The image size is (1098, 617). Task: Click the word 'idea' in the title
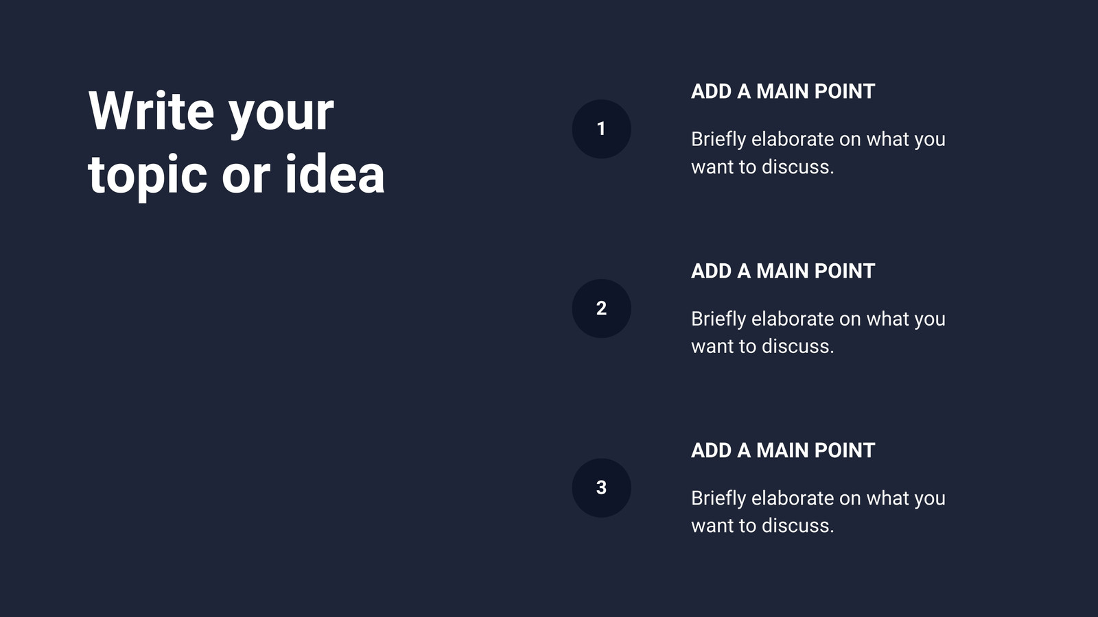pos(335,173)
